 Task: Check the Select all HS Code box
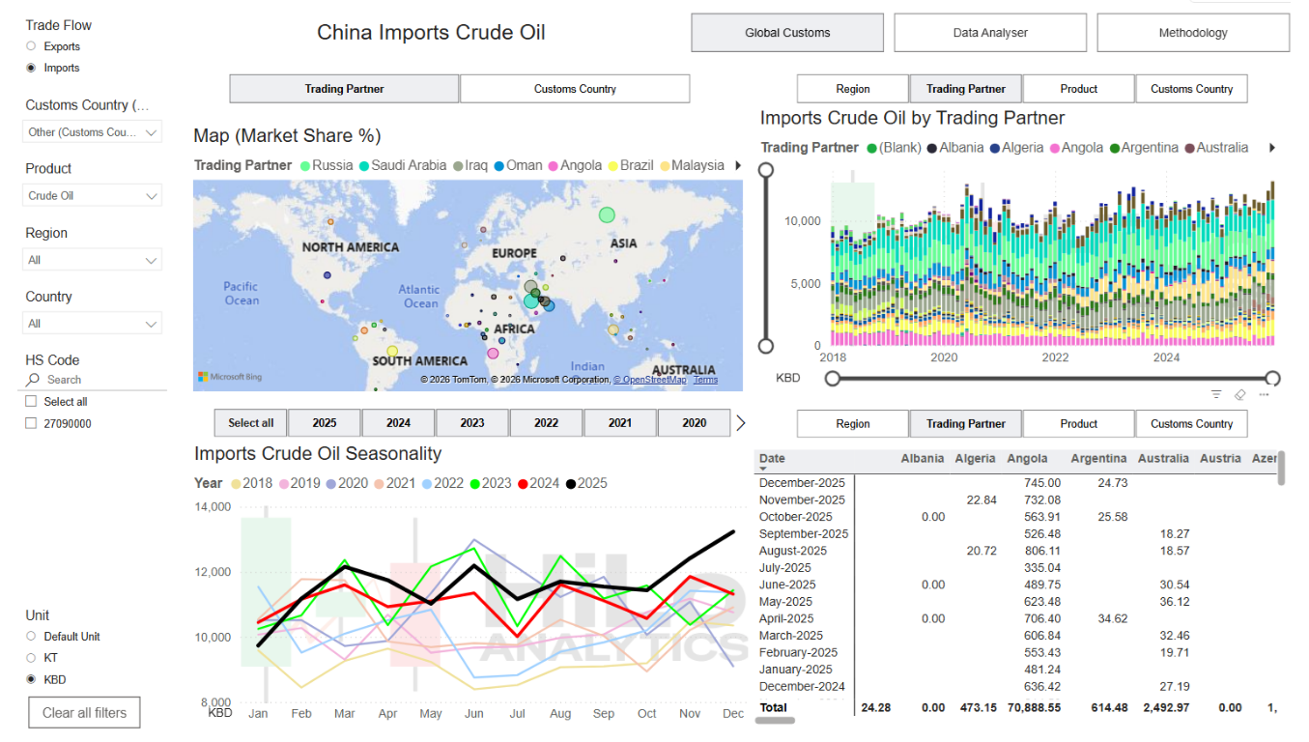(x=31, y=401)
